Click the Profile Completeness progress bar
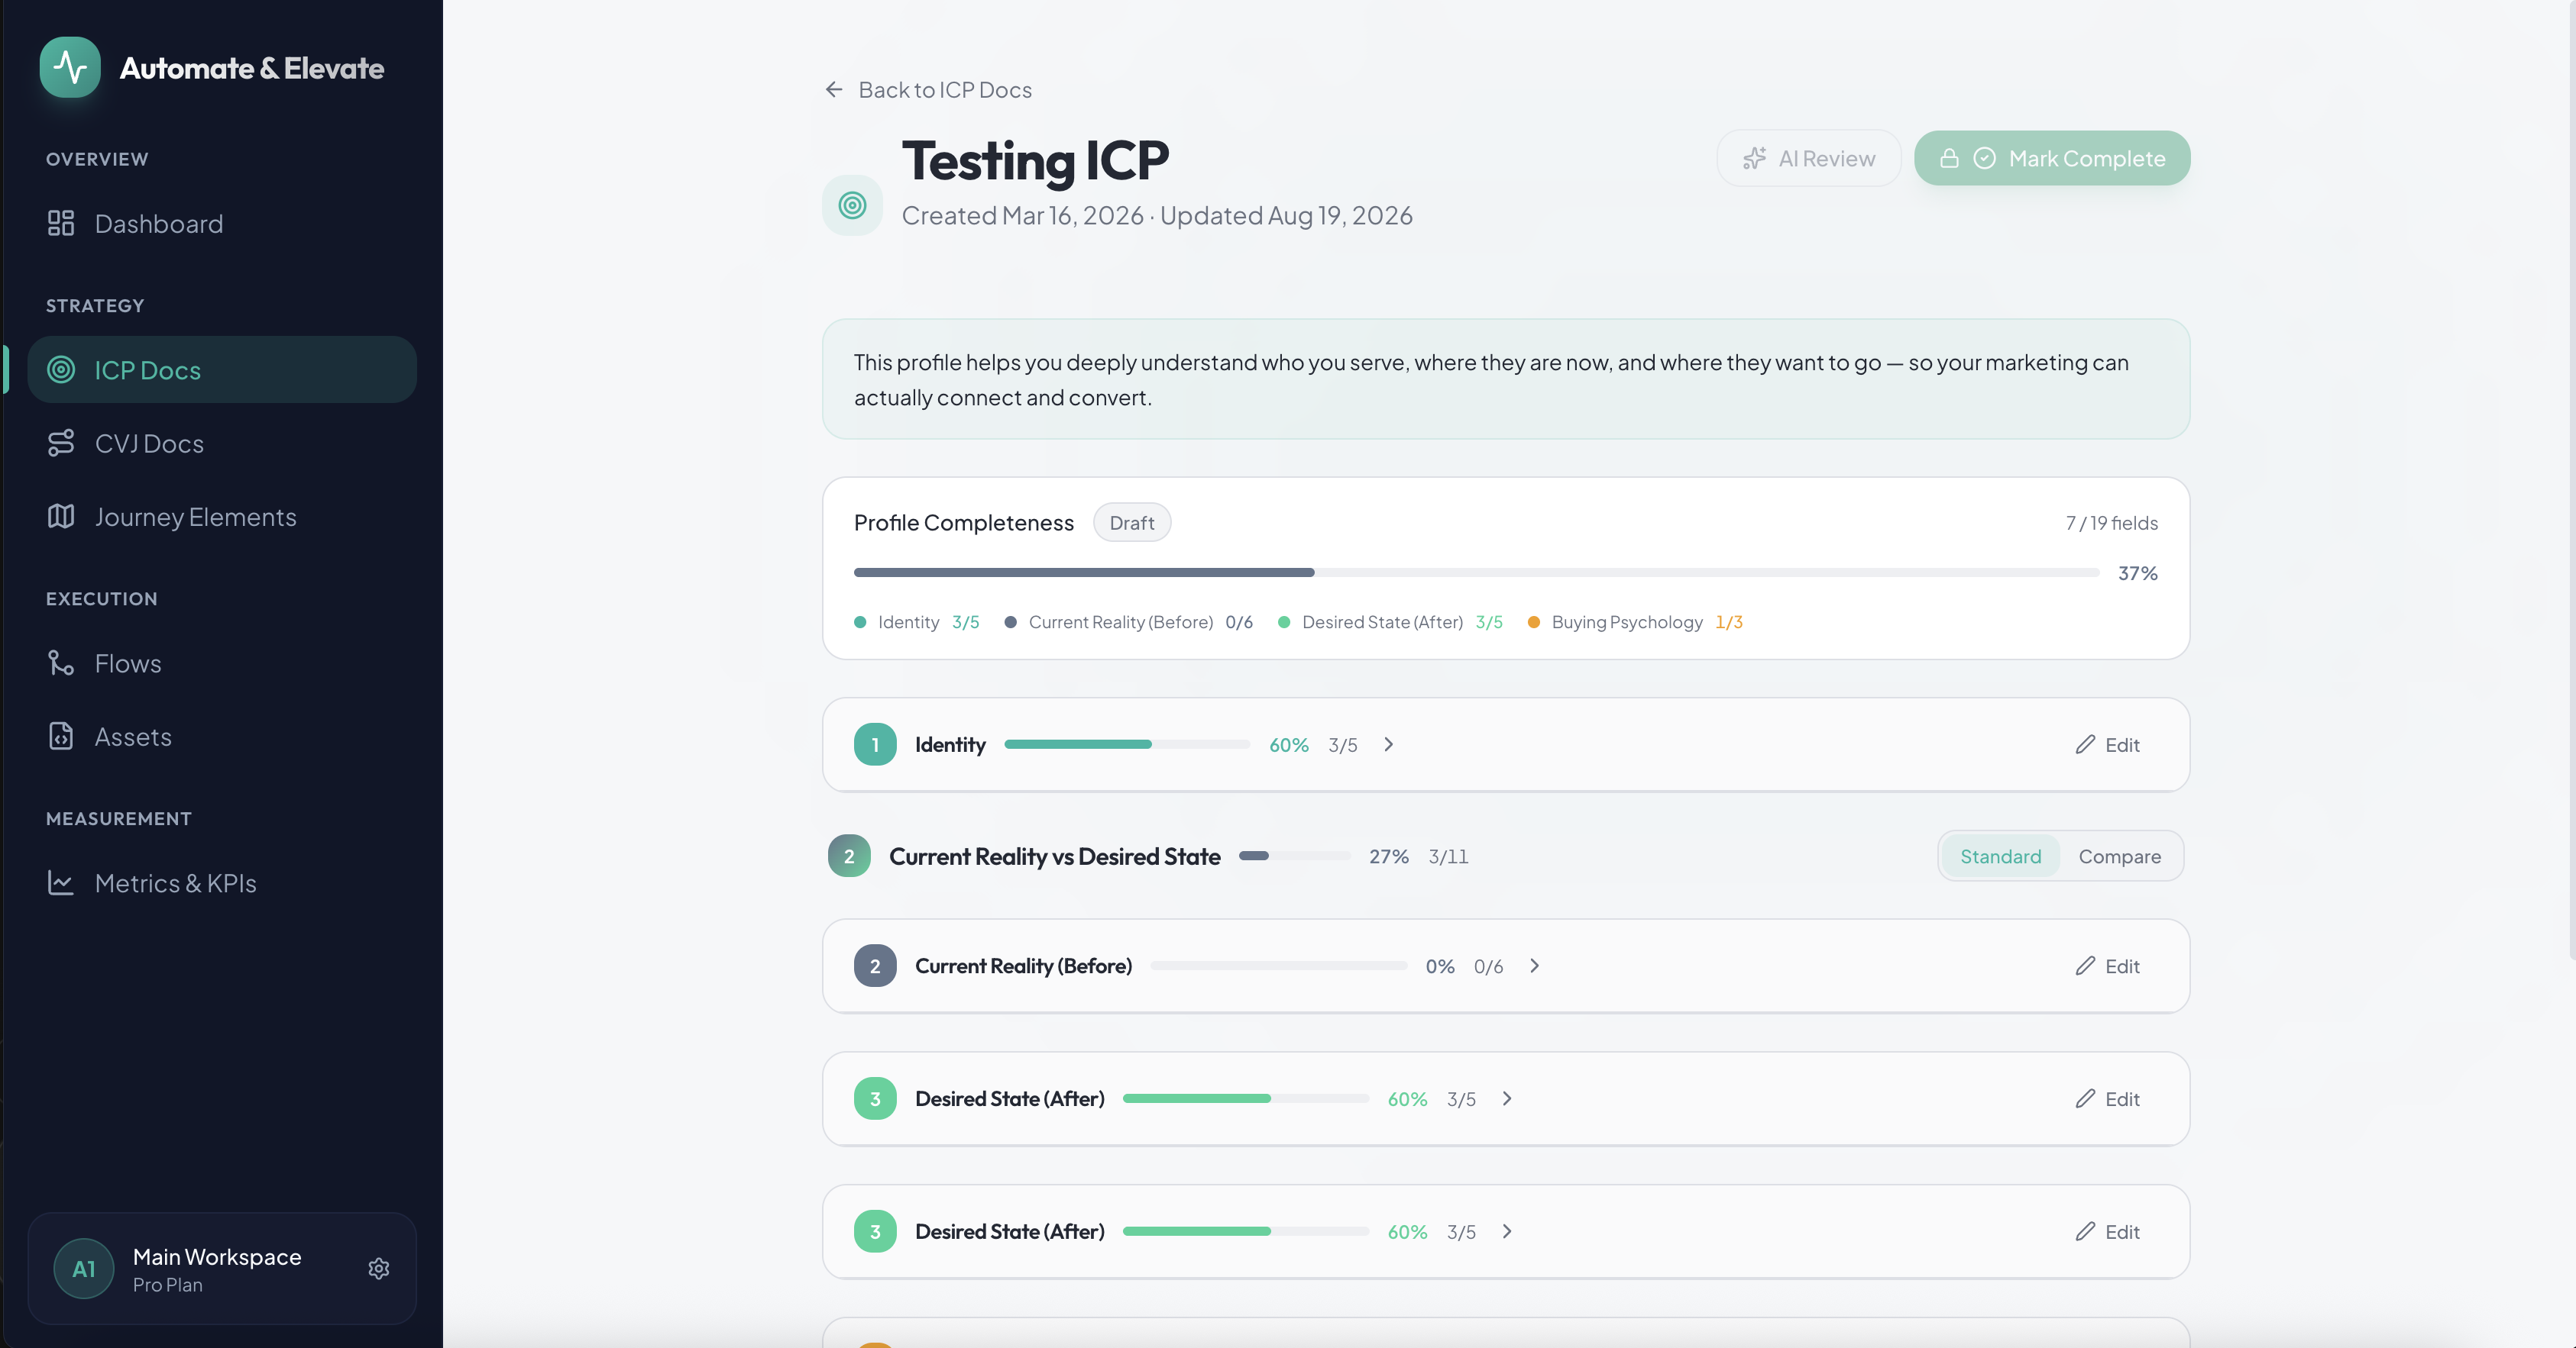The width and height of the screenshot is (2576, 1348). (1476, 572)
